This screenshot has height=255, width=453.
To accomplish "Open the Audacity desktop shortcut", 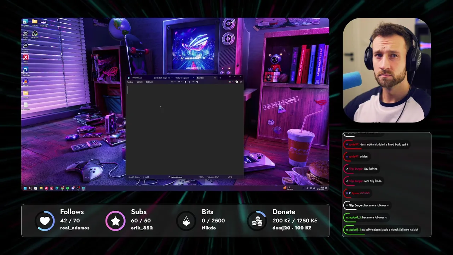I will (25, 83).
